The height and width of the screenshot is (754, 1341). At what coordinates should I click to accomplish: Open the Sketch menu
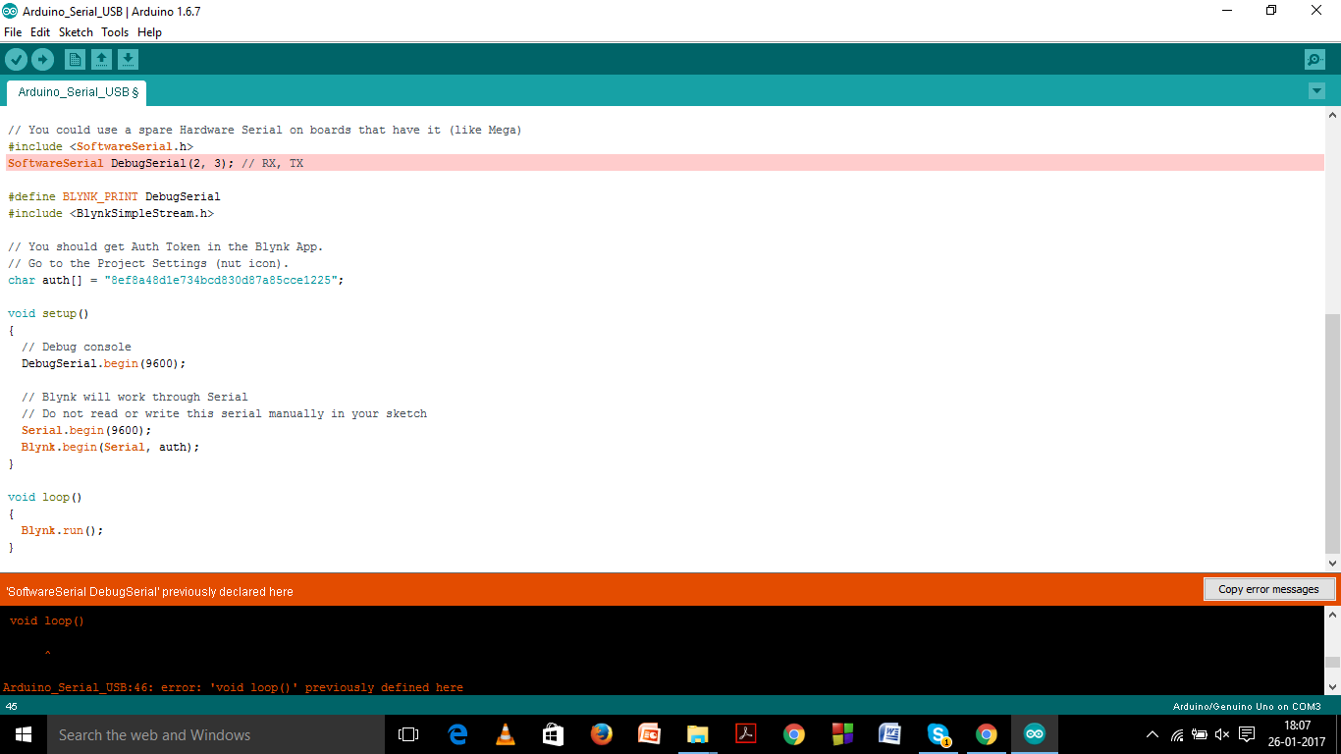coord(76,32)
